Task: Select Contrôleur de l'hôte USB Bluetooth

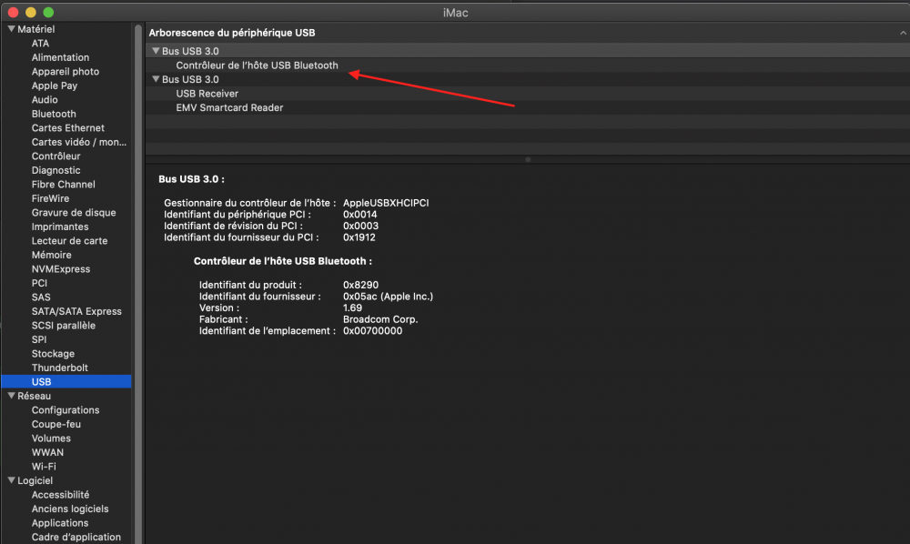Action: click(x=257, y=65)
